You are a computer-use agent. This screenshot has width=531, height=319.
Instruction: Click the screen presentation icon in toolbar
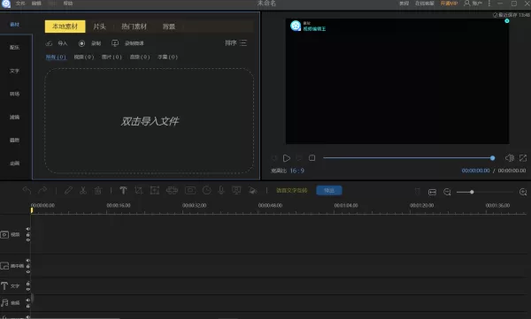pyautogui.click(x=236, y=191)
